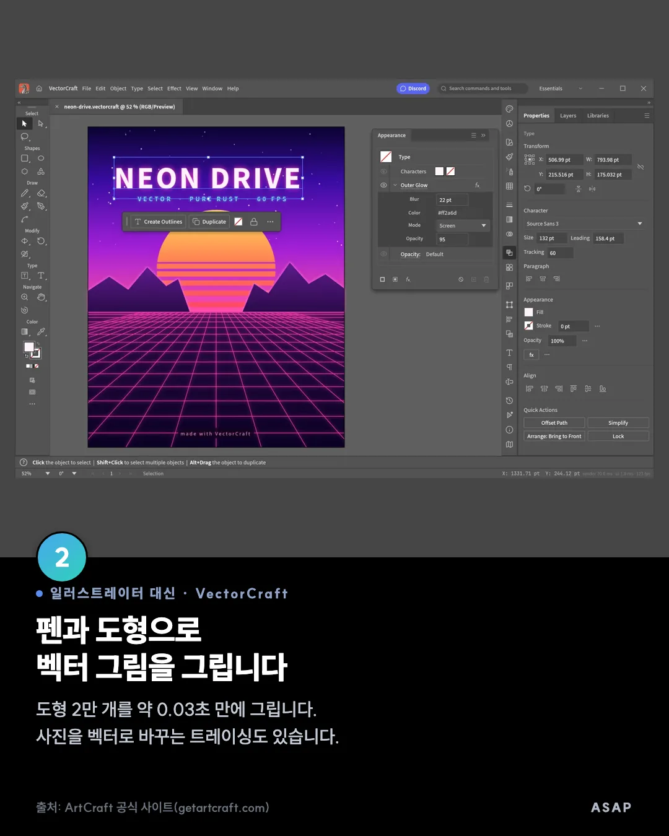Select the Type tool
The height and width of the screenshot is (836, 669).
click(x=41, y=276)
